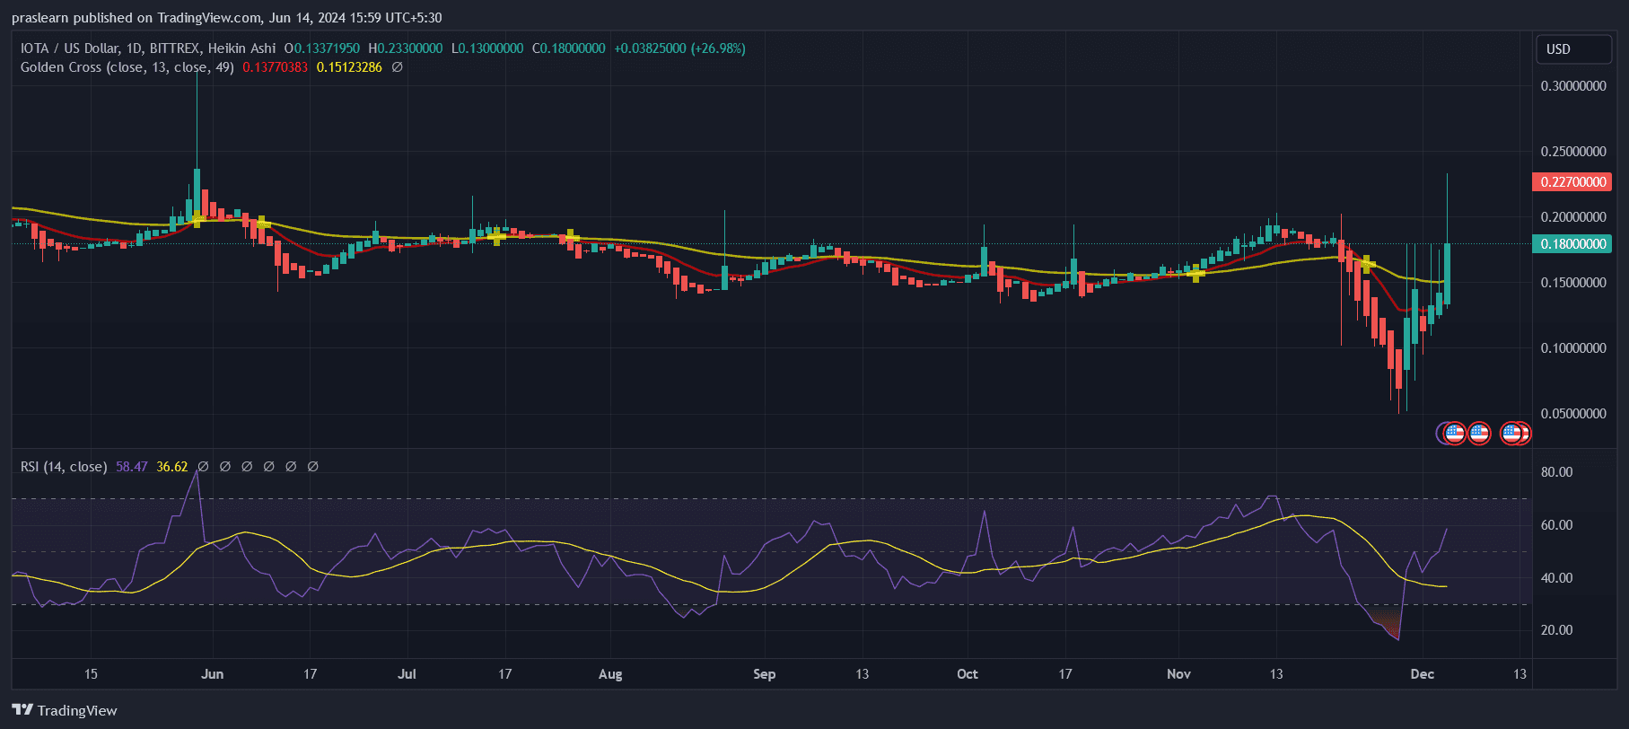Click the Golden Cross indicator legend name
The height and width of the screenshot is (729, 1629).
pyautogui.click(x=127, y=67)
